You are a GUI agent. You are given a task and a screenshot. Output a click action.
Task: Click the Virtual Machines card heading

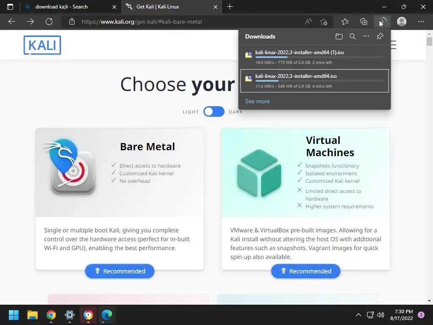pos(330,146)
